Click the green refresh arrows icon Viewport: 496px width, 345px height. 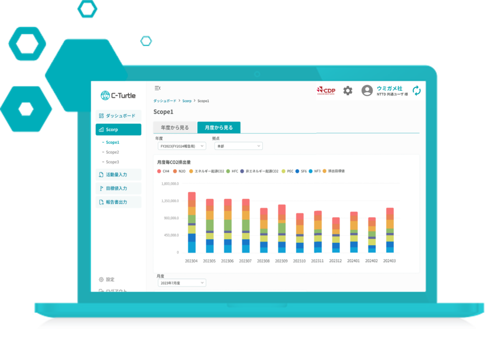417,90
